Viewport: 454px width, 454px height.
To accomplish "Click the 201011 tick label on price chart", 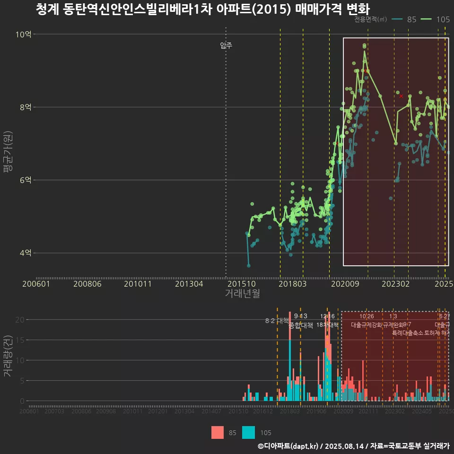I will click(138, 284).
